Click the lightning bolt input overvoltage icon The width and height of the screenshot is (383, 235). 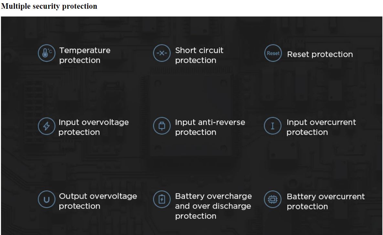pos(47,126)
